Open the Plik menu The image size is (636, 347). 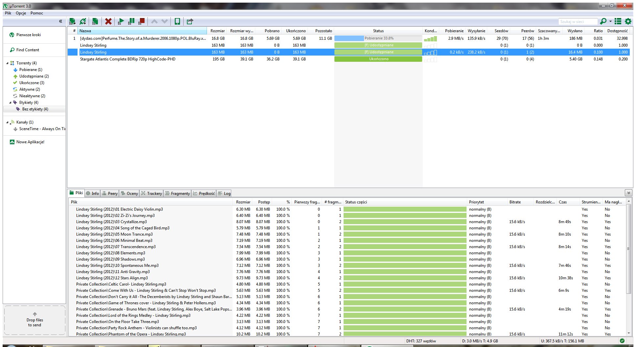(8, 13)
